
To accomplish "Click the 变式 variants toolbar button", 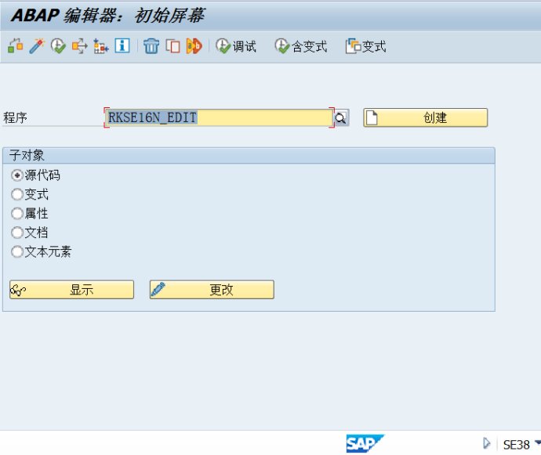I will click(x=365, y=46).
